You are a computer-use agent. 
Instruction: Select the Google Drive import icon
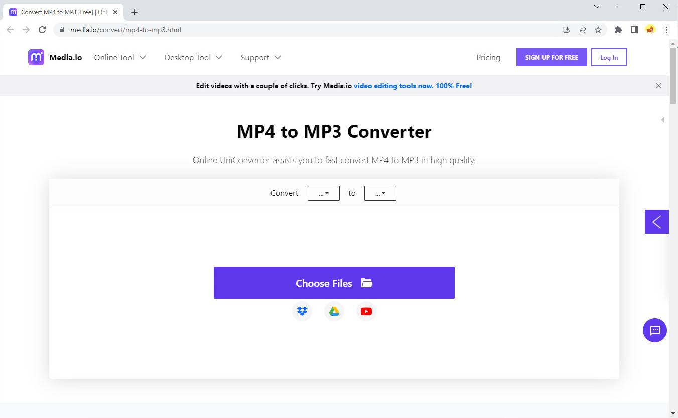[334, 311]
